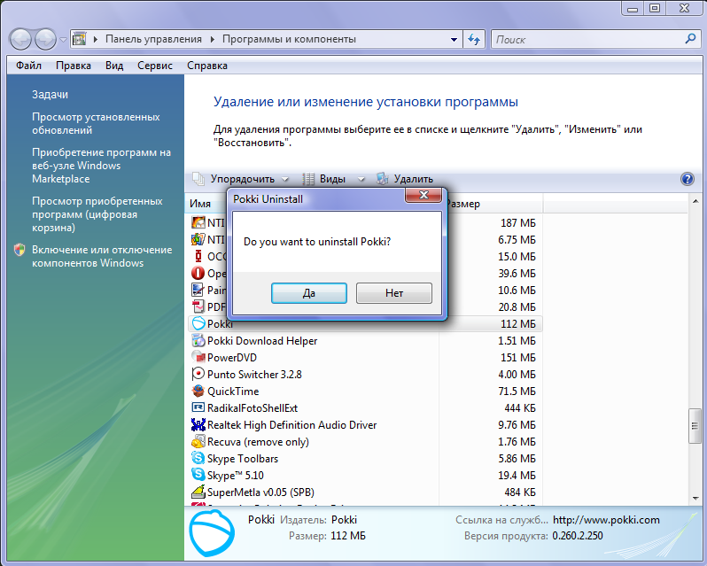Click the Forward navigation arrow
Image resolution: width=707 pixels, height=566 pixels.
click(45, 39)
